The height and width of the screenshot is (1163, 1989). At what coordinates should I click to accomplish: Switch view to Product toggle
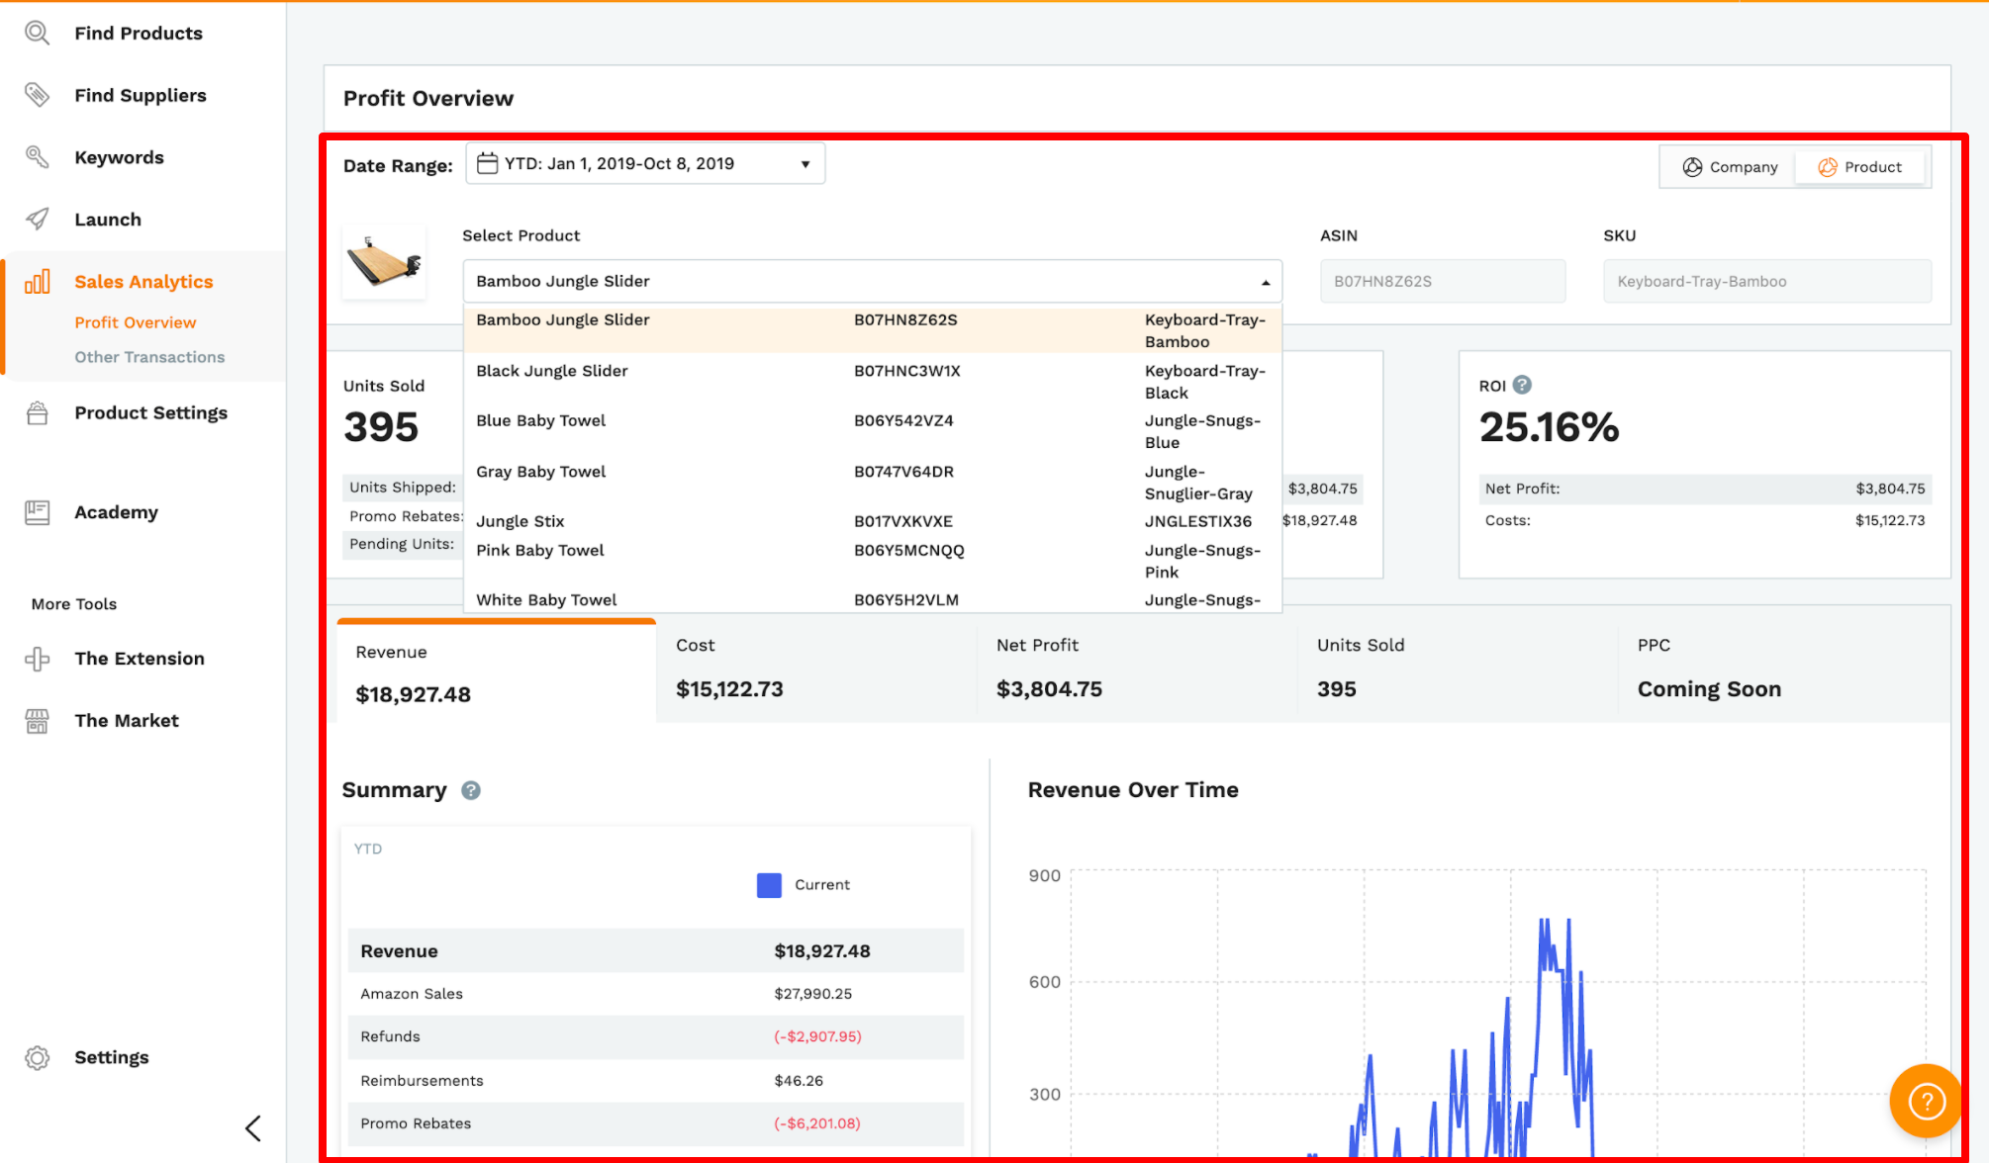[x=1859, y=167]
